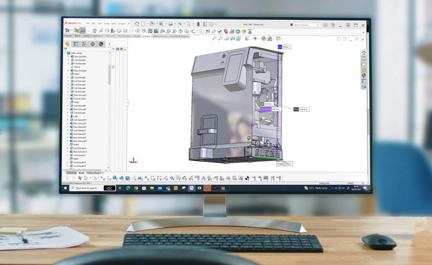Click the Home icon in top toolbar
The width and height of the screenshot is (432, 265).
[137, 24]
